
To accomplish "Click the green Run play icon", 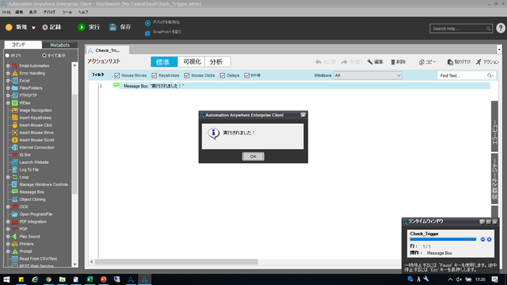I will pyautogui.click(x=81, y=27).
